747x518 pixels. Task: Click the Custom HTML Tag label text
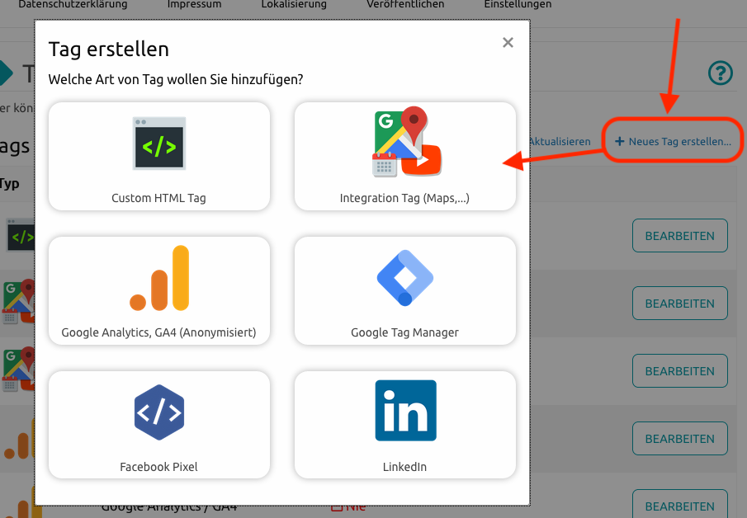point(159,198)
